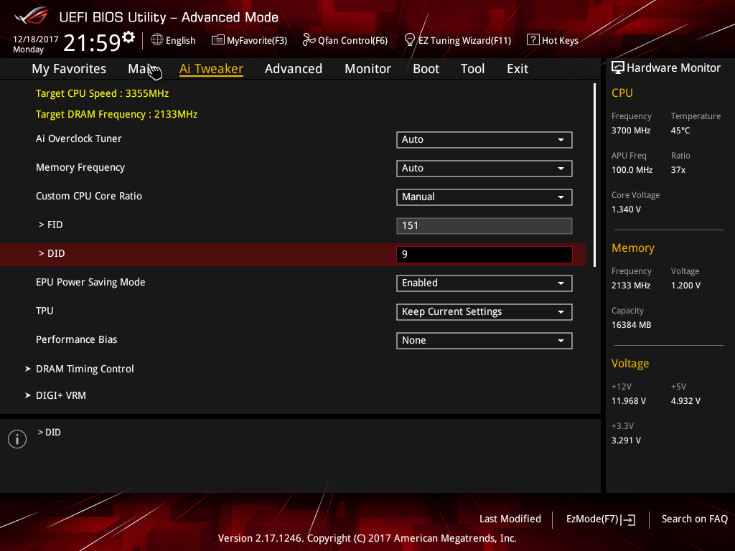Select the > FID row label

pos(51,225)
